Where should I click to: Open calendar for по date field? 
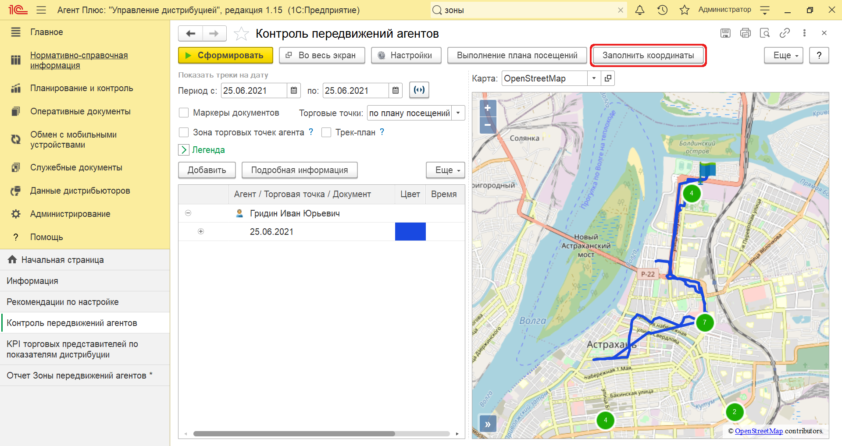[396, 91]
